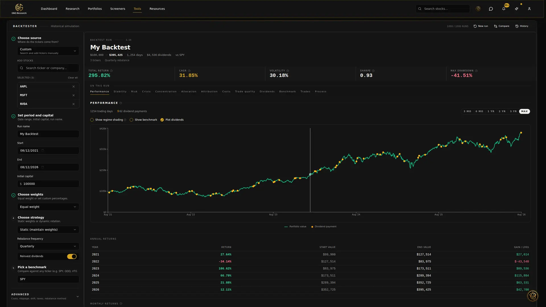Select the 3 MO chart range
The height and width of the screenshot is (307, 546).
point(467,111)
